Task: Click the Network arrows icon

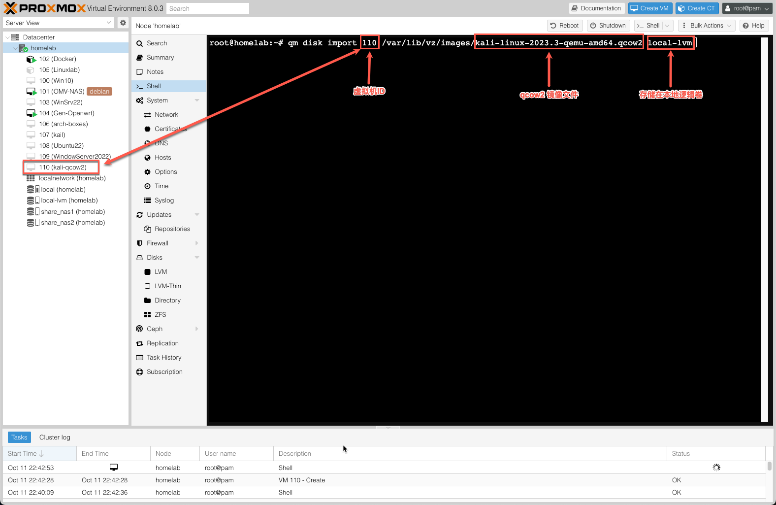Action: [x=147, y=115]
